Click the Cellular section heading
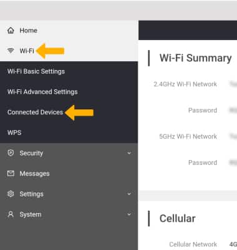This screenshot has height=250, width=237. 177,219
